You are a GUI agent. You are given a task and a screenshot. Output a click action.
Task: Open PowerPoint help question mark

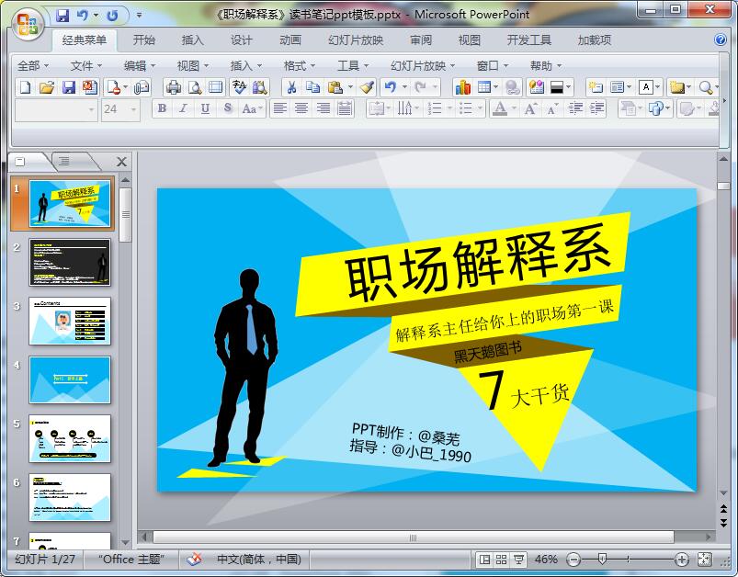(721, 40)
